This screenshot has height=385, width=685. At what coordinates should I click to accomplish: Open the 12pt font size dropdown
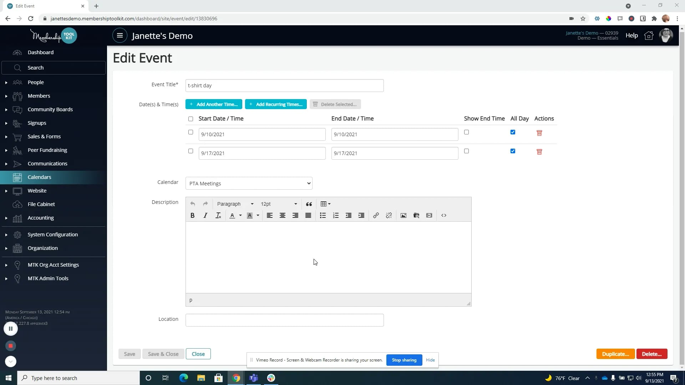(x=279, y=204)
